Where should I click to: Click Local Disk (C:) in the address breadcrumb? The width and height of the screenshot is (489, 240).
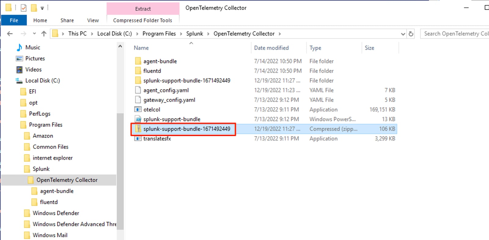pos(115,34)
